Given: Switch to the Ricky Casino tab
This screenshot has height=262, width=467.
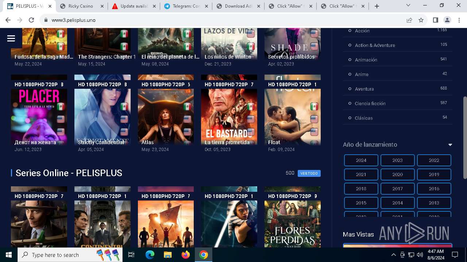Looking at the screenshot, I should [81, 6].
